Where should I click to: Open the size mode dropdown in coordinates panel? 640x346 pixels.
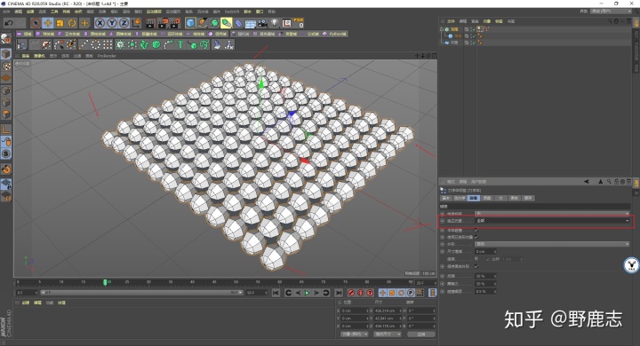[388, 334]
